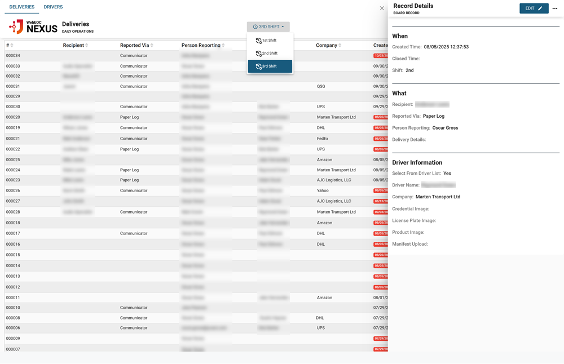Viewport: 564px width, 364px height.
Task: Close the shift selection panel with the X
Action: 382,8
